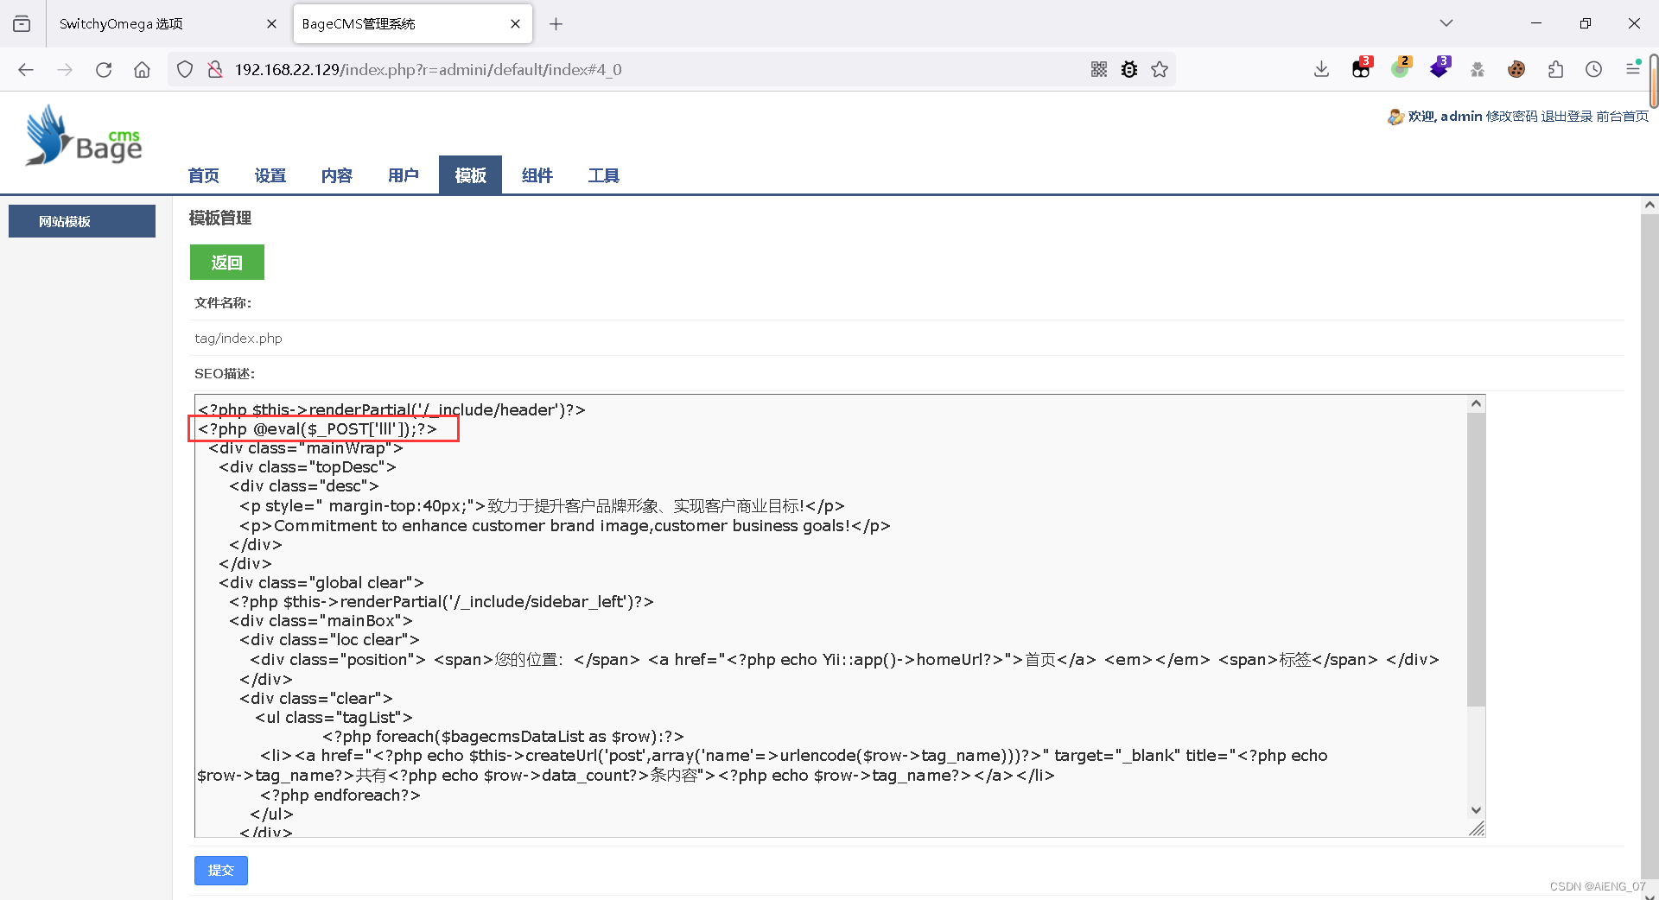Open a new browser tab
The width and height of the screenshot is (1659, 900).
[x=556, y=24]
